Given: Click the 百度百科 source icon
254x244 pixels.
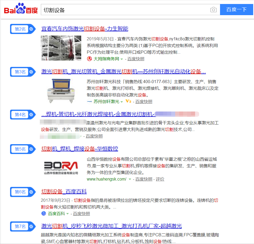Looking at the screenshot, I should tap(44, 213).
